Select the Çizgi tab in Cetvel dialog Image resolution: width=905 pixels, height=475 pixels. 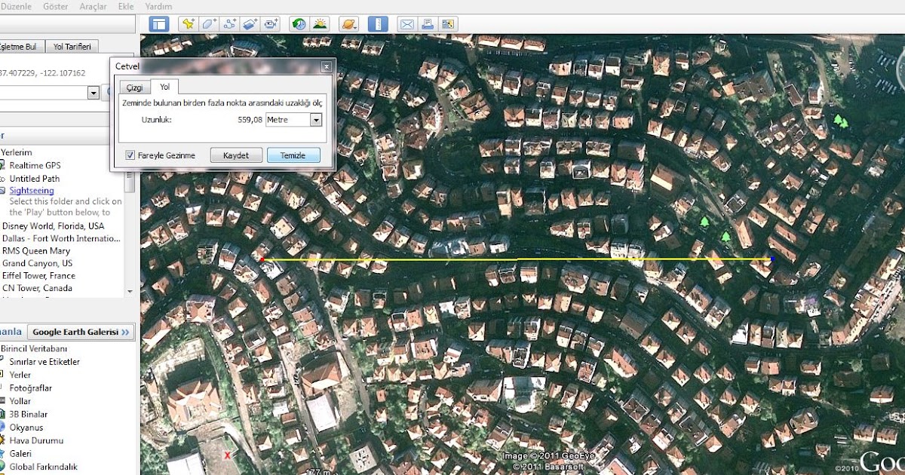(134, 87)
